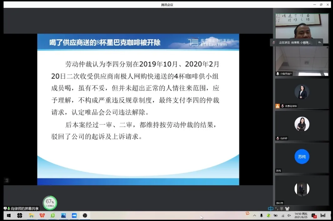
Task: Launch WPS Office from the taskbar
Action: [42, 215]
